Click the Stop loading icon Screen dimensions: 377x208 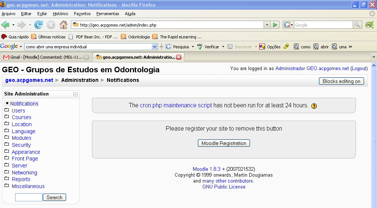pos(51,25)
